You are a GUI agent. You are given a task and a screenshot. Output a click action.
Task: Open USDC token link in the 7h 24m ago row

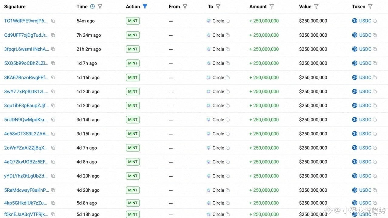pyautogui.click(x=365, y=35)
